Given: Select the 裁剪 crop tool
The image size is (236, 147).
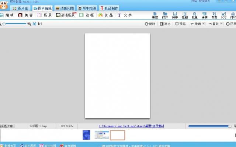Looking at the screenshot, I should (214, 15).
